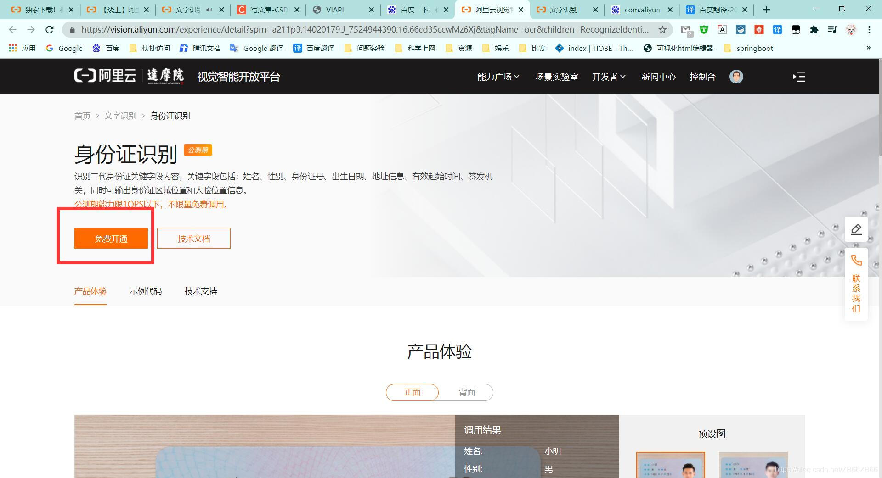Click the browser forward arrow

pyautogui.click(x=31, y=30)
